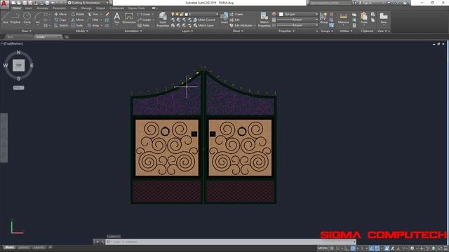449x252 pixels.
Task: Open the Express Tools ribbon tab
Action: pyautogui.click(x=137, y=8)
